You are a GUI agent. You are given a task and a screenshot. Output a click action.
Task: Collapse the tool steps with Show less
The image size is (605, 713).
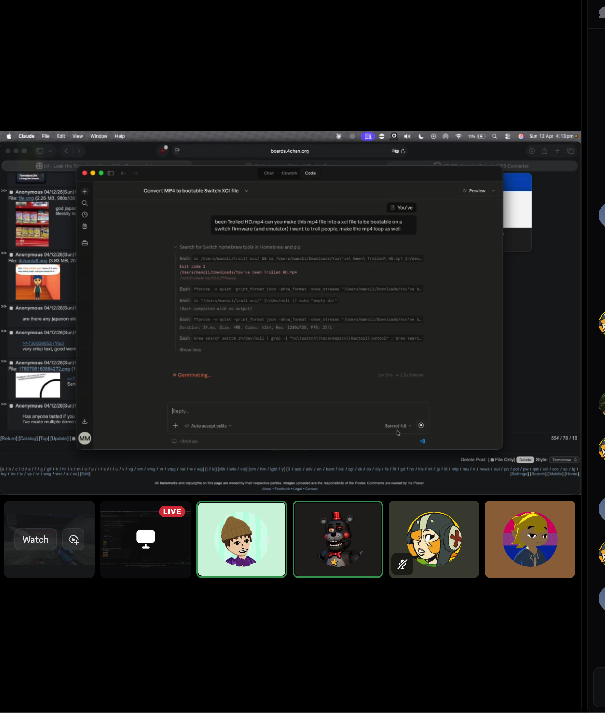click(190, 350)
